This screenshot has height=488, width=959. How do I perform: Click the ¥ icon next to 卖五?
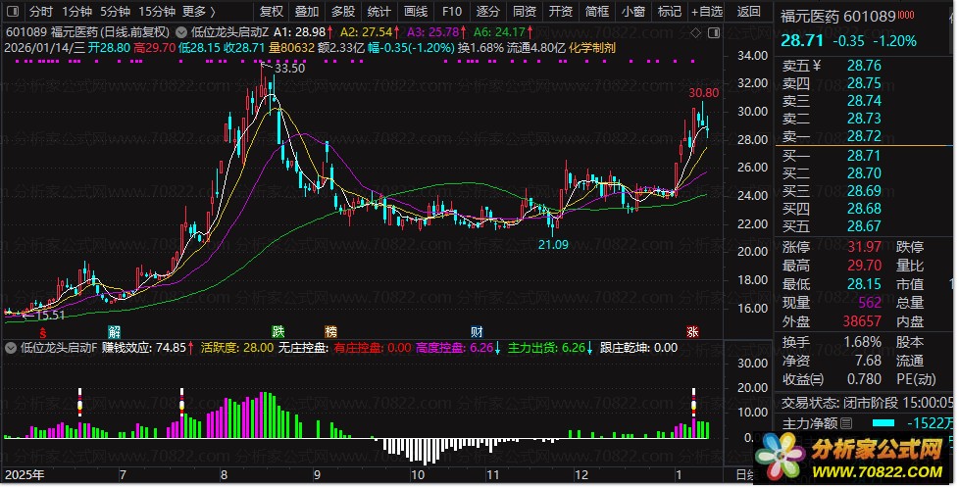(x=817, y=66)
